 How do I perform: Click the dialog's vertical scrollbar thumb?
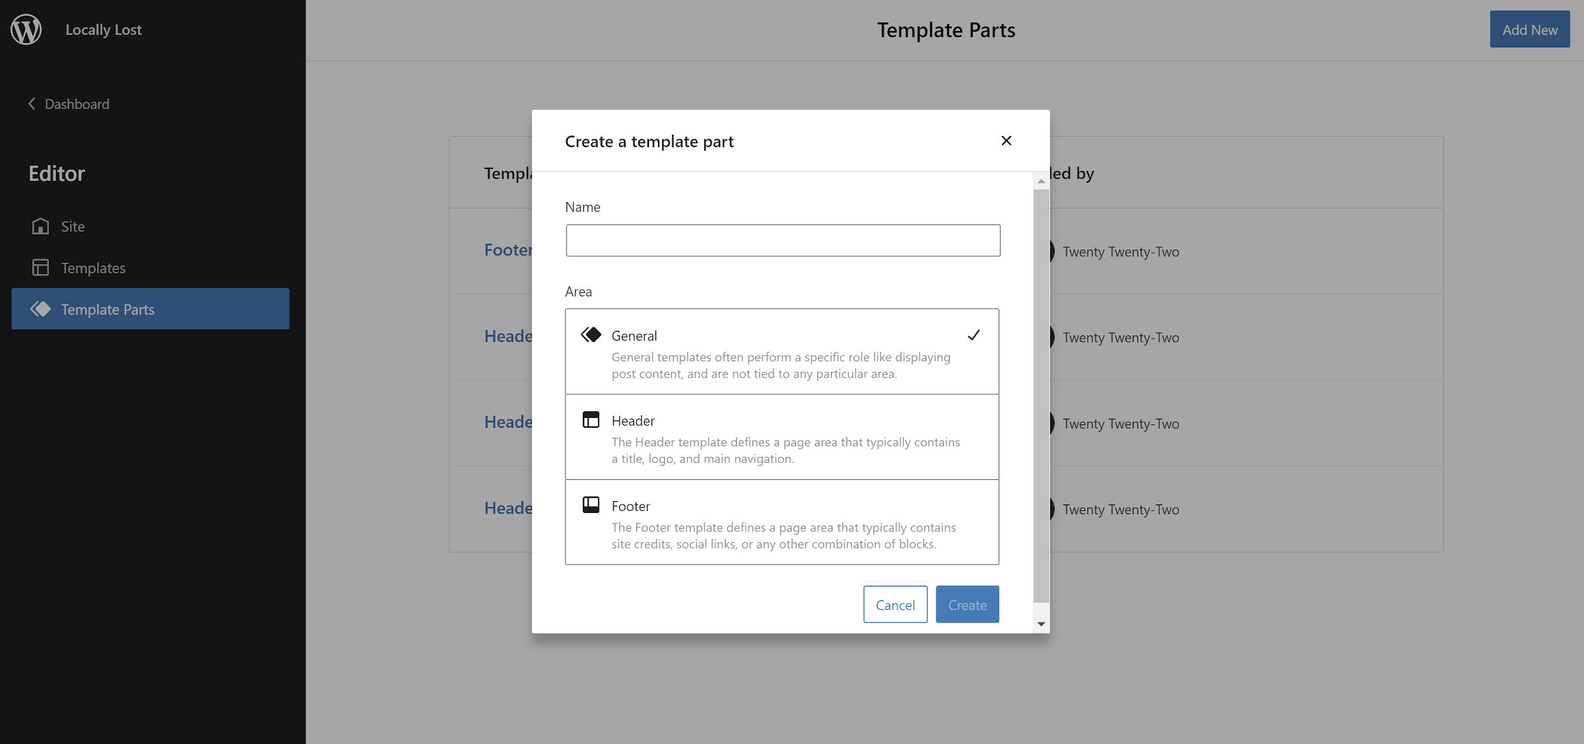1041,396
